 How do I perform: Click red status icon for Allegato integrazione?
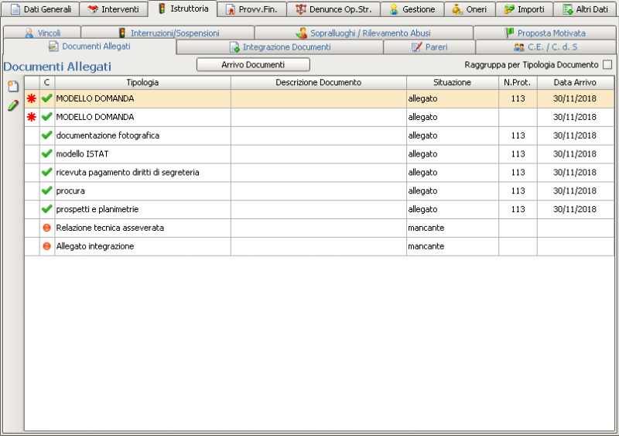click(x=46, y=246)
